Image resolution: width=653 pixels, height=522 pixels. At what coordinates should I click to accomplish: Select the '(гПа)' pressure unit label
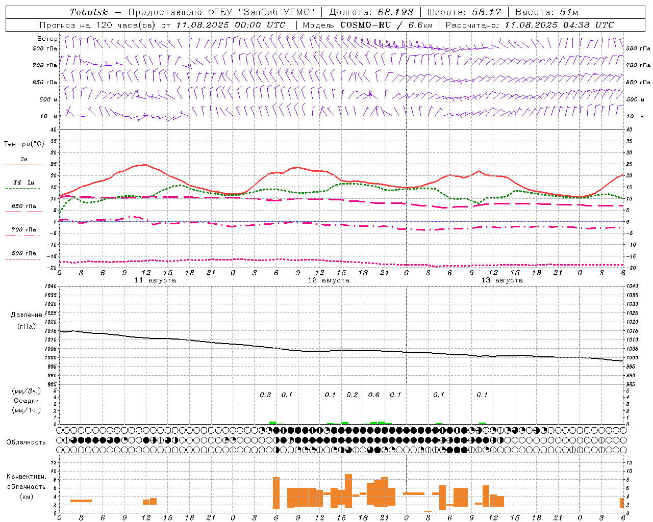click(x=27, y=327)
